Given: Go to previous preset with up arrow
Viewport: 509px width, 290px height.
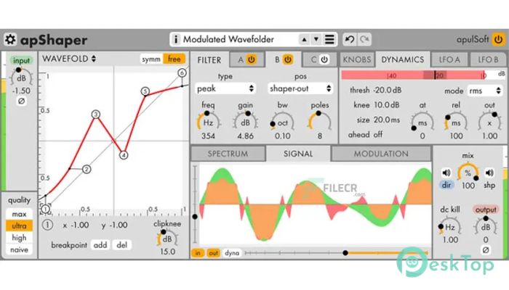Looking at the screenshot, I should pyautogui.click(x=304, y=40).
